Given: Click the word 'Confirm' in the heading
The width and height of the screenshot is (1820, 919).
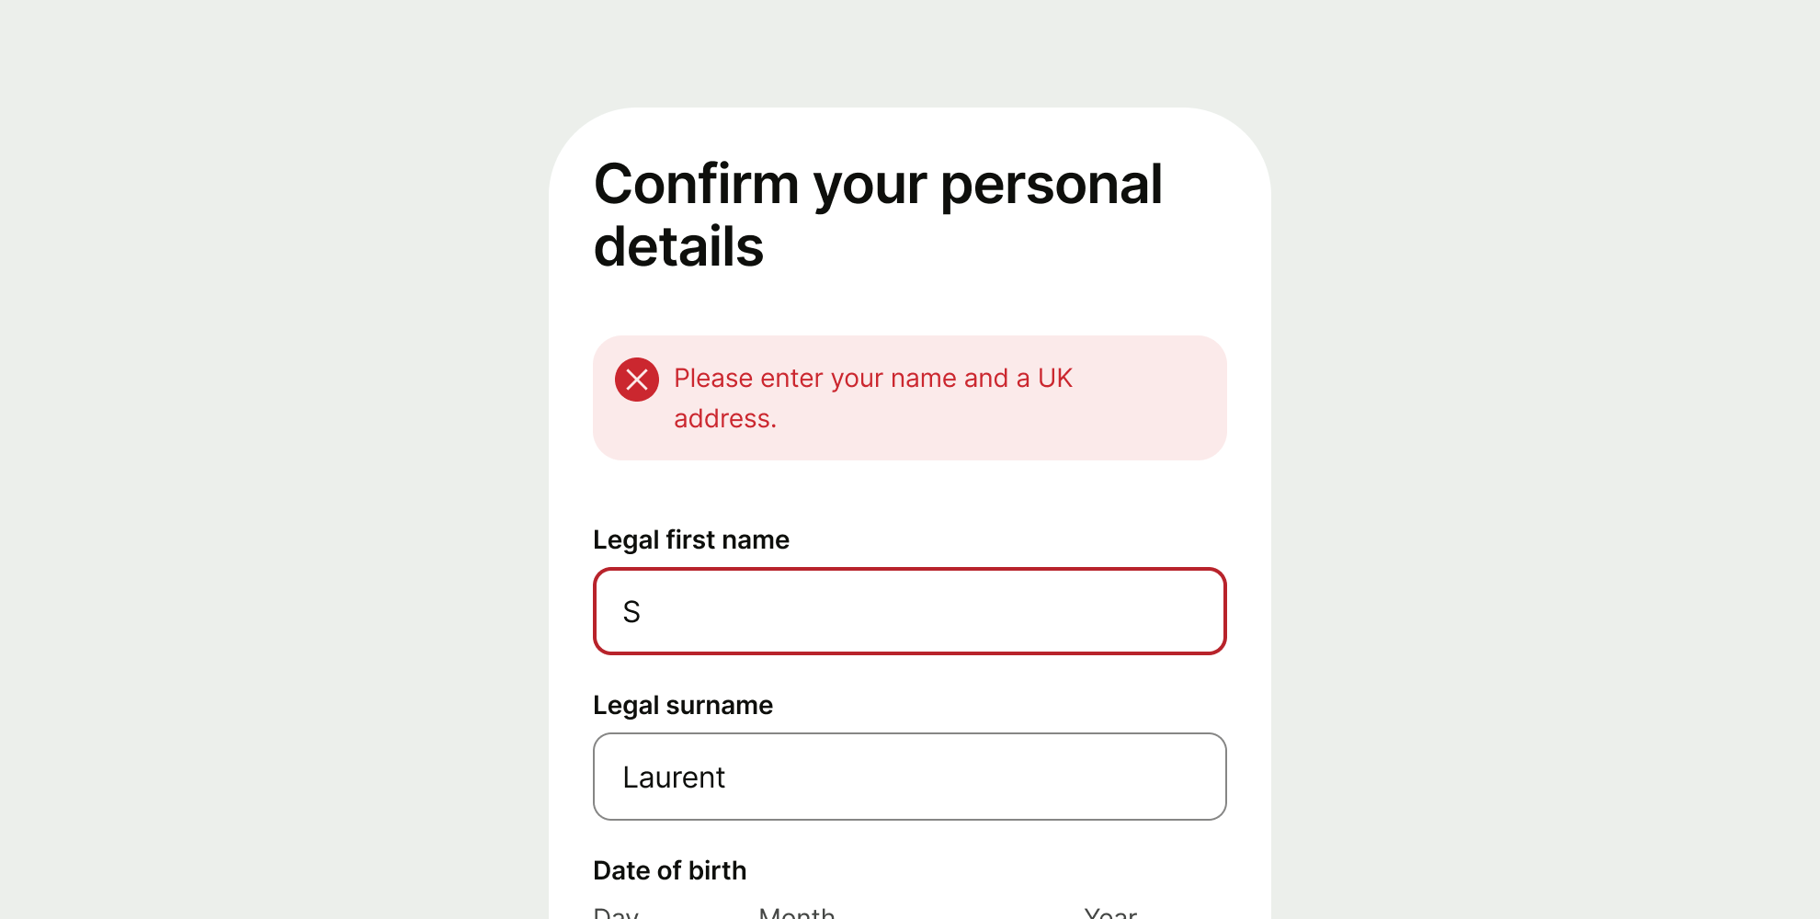Looking at the screenshot, I should click(x=696, y=184).
